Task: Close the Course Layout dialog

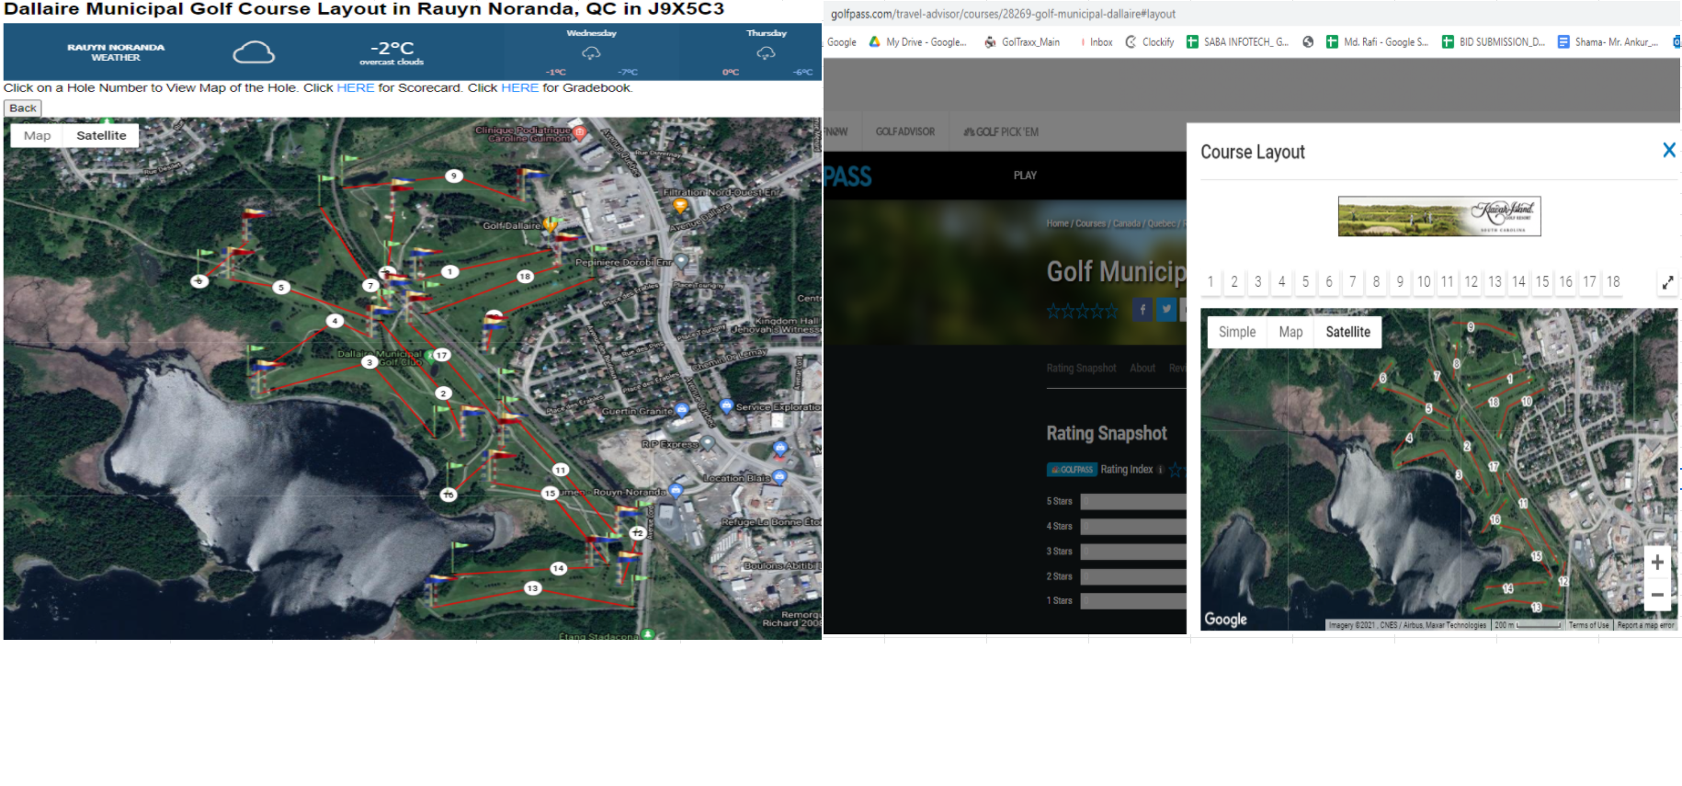Action: pos(1669,150)
